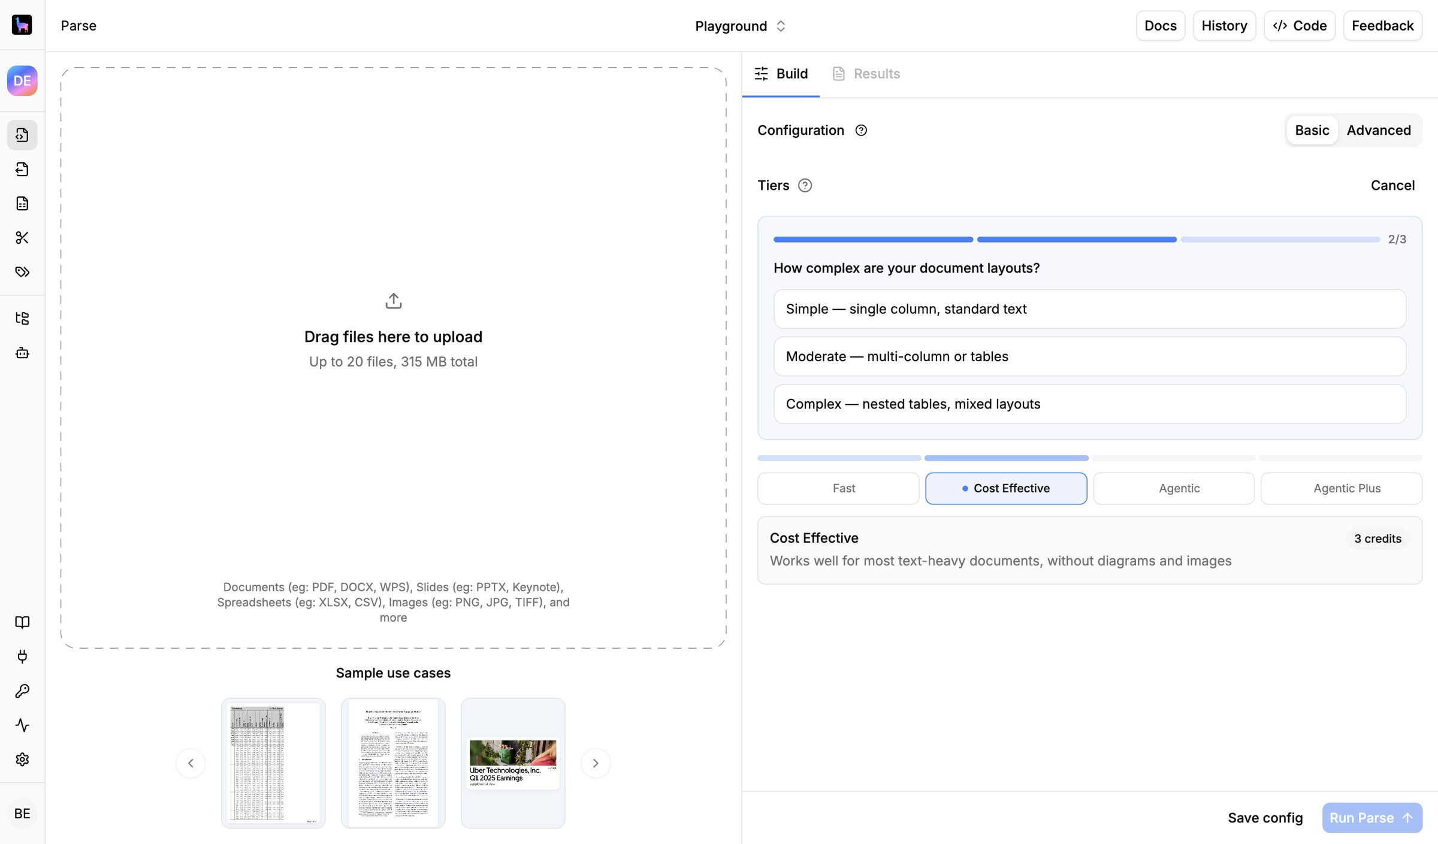Select the Parse document icon in sidebar
1438x844 pixels.
pyautogui.click(x=22, y=135)
